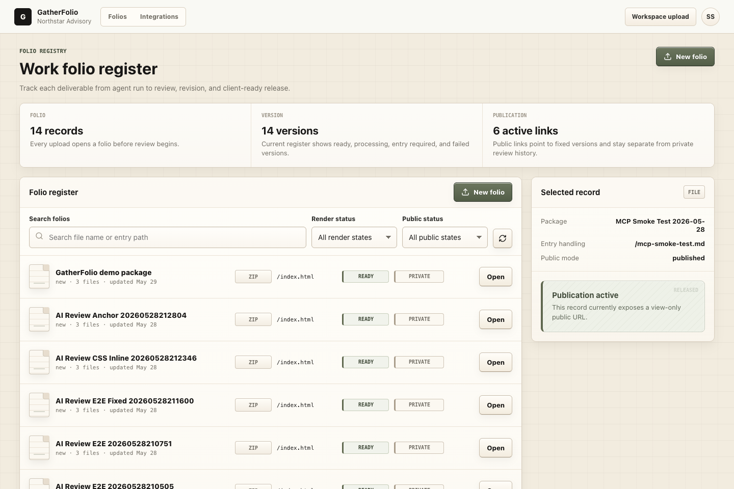This screenshot has width=734, height=489.
Task: Click PRIVATE badge on GatherFolio demo package row
Action: tap(419, 277)
